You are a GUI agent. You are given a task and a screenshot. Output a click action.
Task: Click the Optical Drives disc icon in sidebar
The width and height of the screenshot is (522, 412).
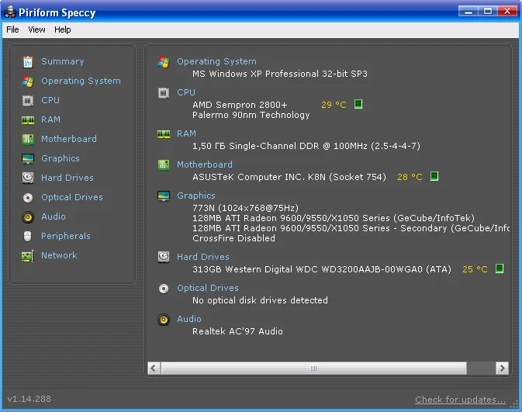[28, 198]
